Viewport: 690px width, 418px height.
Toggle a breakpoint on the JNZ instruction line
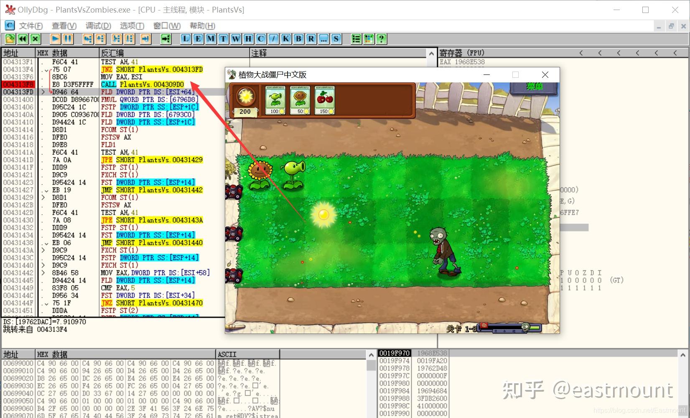pos(18,69)
